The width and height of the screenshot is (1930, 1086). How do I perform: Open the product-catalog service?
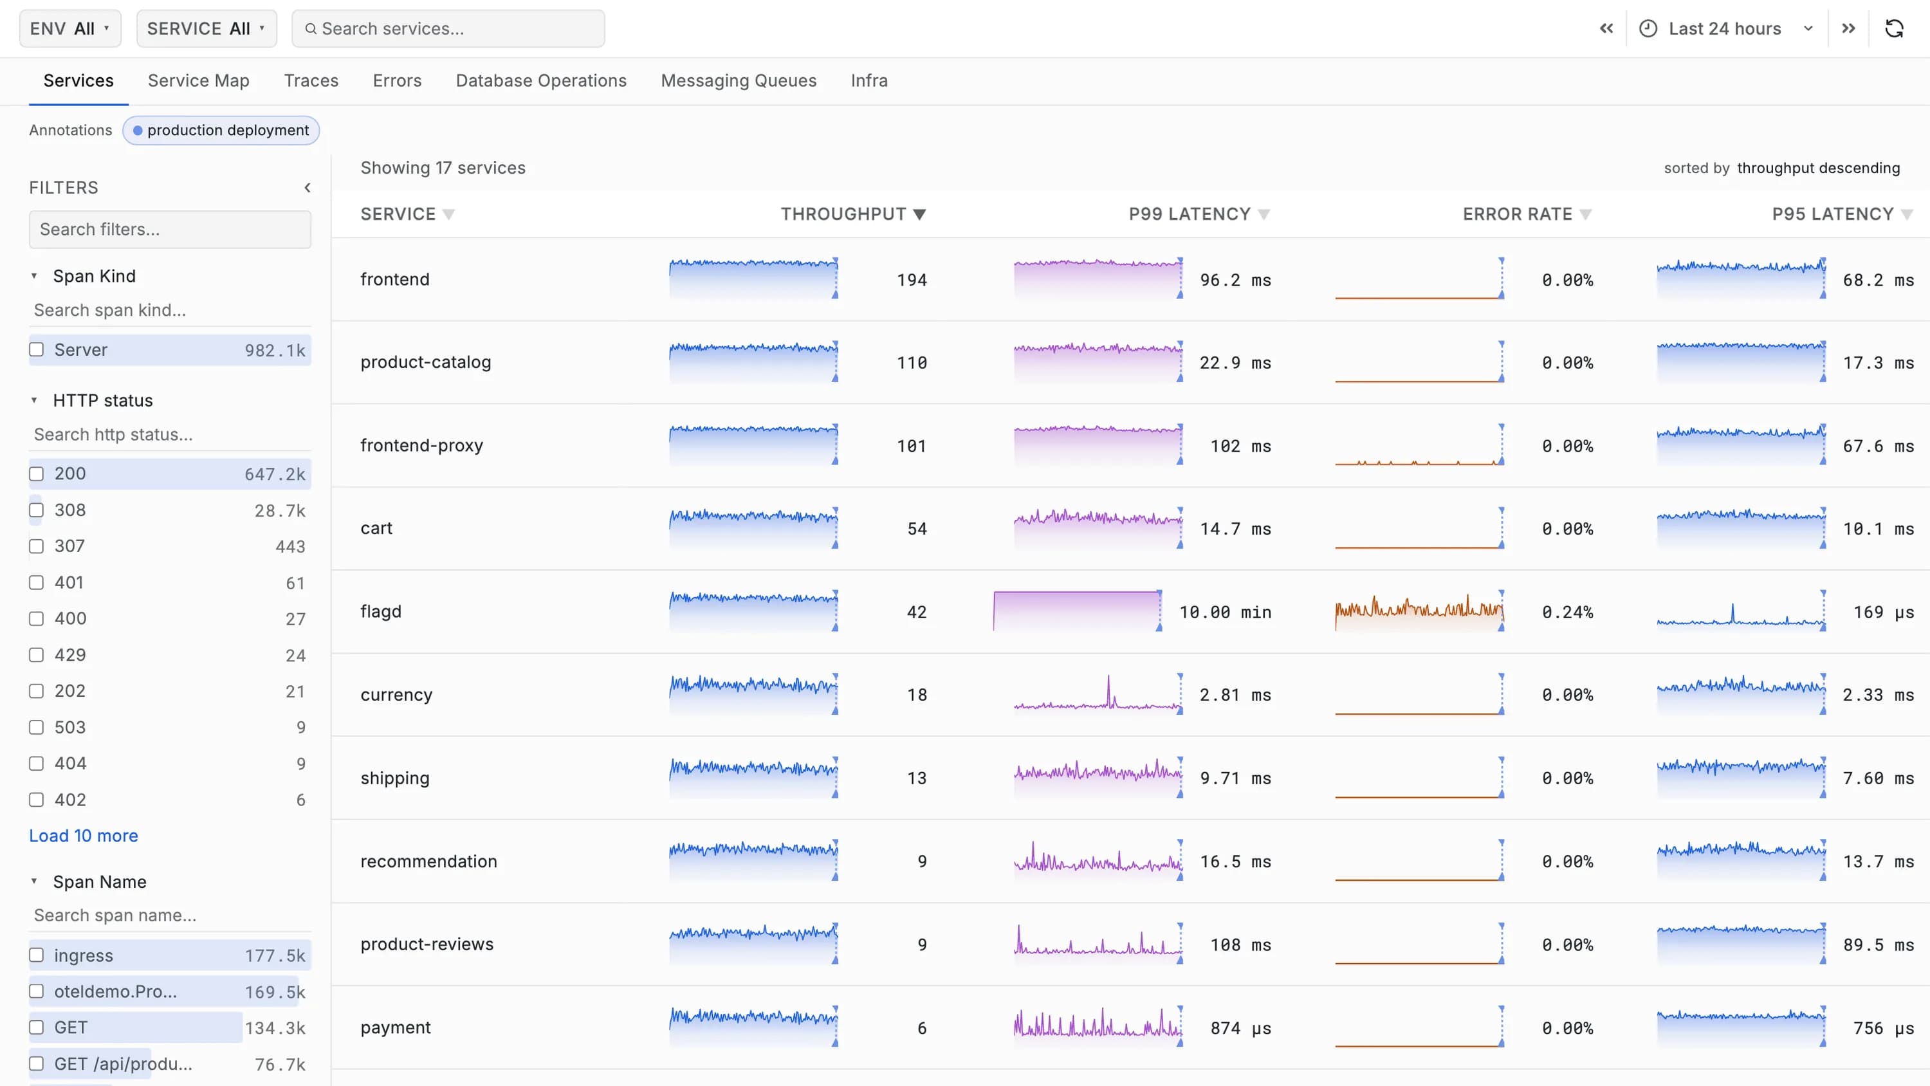point(425,362)
